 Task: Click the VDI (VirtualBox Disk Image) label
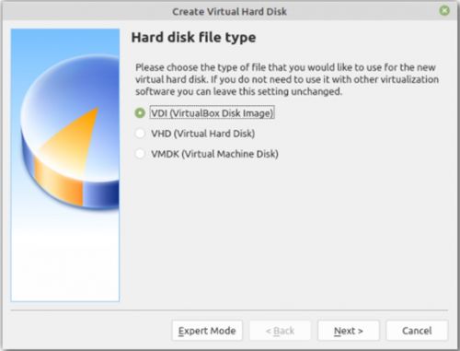[212, 113]
